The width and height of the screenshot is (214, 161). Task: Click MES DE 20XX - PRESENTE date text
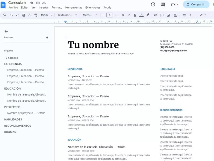pos(79,80)
